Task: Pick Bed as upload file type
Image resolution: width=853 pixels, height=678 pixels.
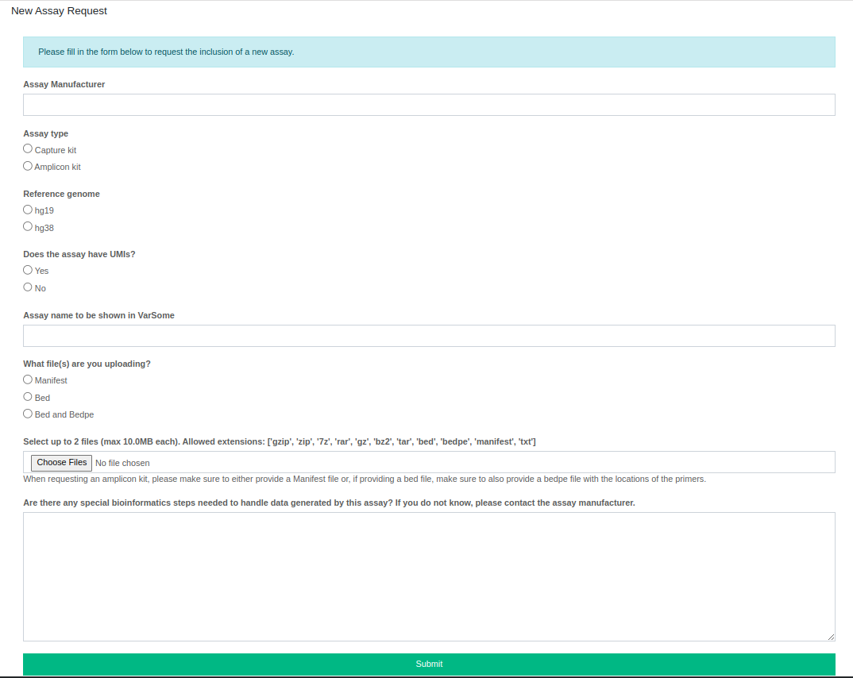Action: click(28, 397)
